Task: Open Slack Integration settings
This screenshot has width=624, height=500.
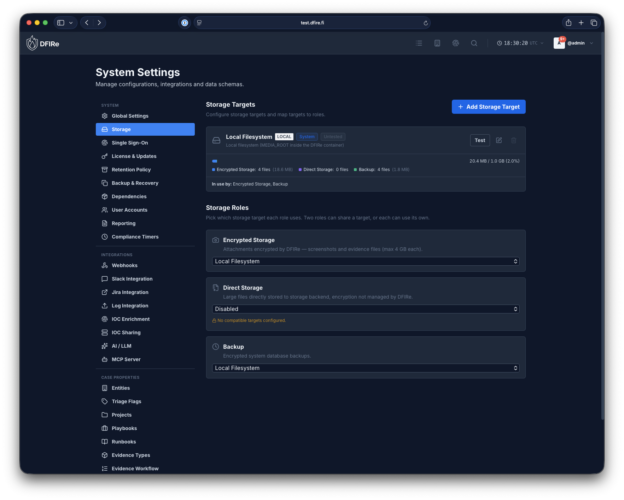Action: tap(145, 279)
